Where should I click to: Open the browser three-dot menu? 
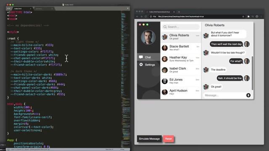[261, 17]
